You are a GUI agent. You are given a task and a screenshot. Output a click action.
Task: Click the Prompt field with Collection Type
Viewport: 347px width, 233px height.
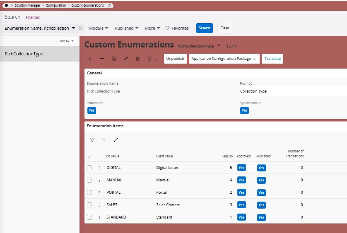pyautogui.click(x=294, y=91)
